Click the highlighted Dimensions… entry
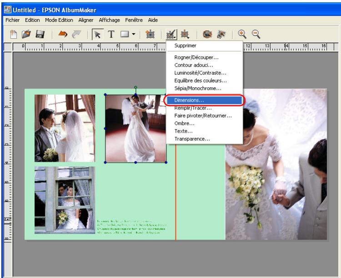 pos(205,100)
